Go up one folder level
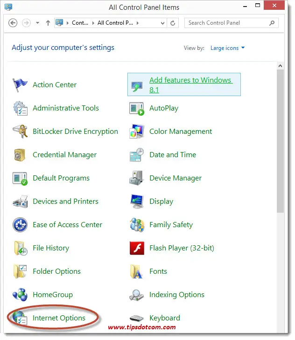Screen dimensions: 295x340 coord(48,23)
